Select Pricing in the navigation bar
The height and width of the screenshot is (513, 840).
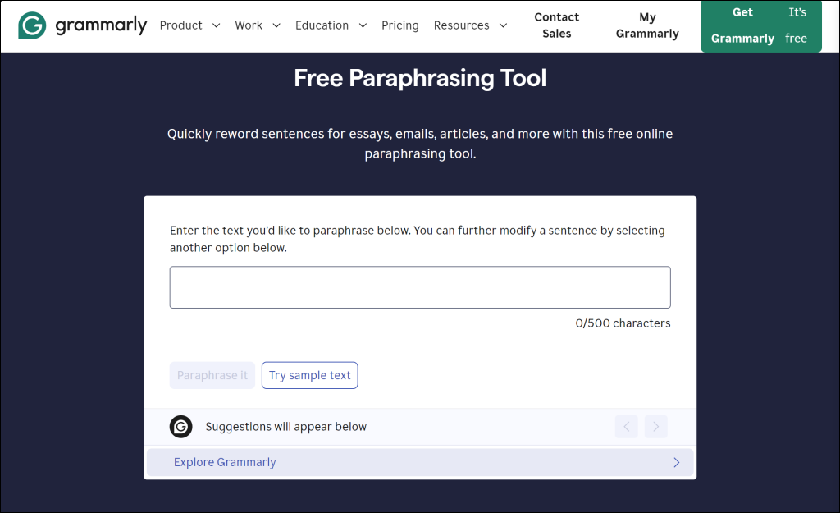pos(400,25)
